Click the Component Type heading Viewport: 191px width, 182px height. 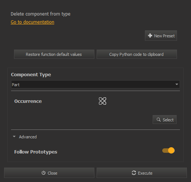tap(31, 75)
